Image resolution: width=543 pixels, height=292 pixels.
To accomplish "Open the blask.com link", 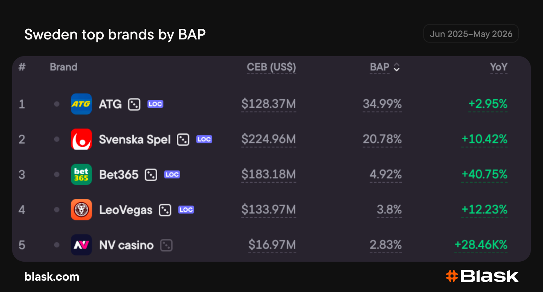I will pyautogui.click(x=52, y=276).
